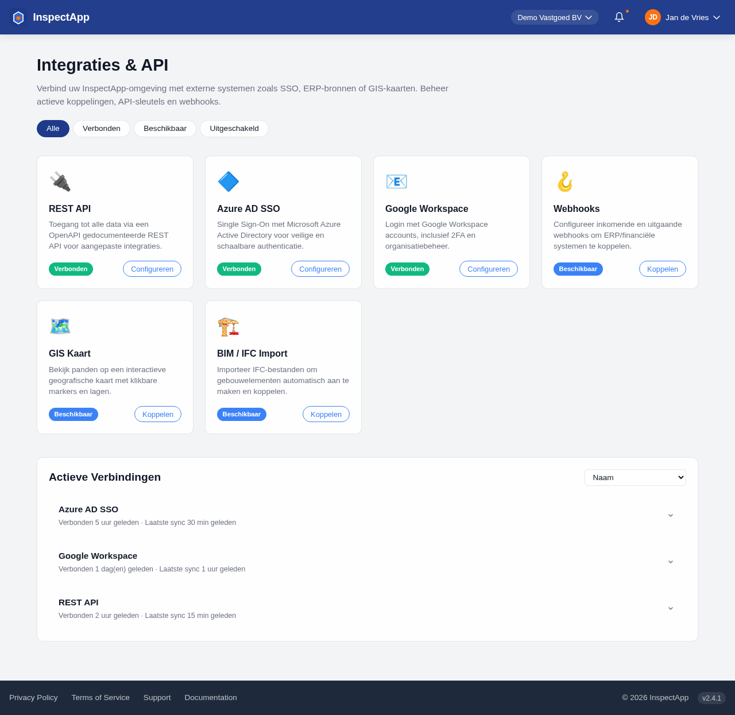Click Koppelen on the BIM / IFC Import card
The height and width of the screenshot is (715, 735).
[326, 414]
